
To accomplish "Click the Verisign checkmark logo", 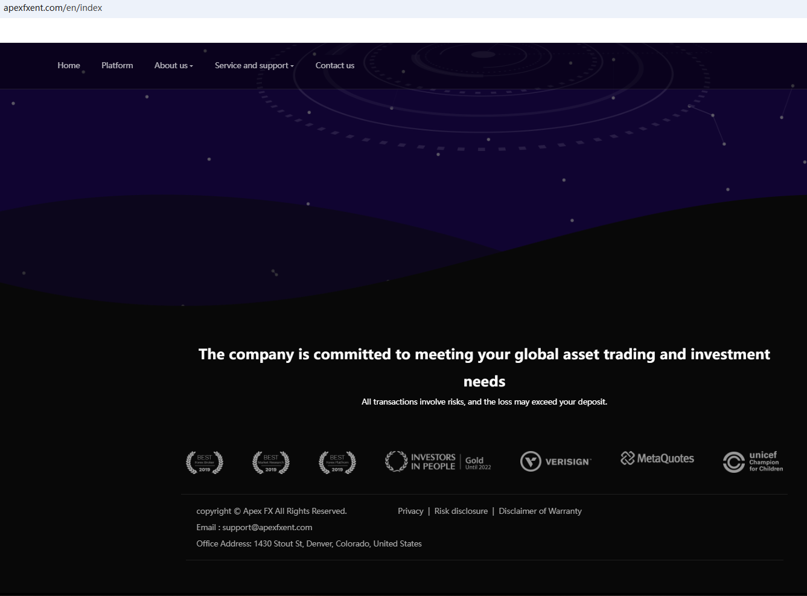I will click(x=531, y=461).
